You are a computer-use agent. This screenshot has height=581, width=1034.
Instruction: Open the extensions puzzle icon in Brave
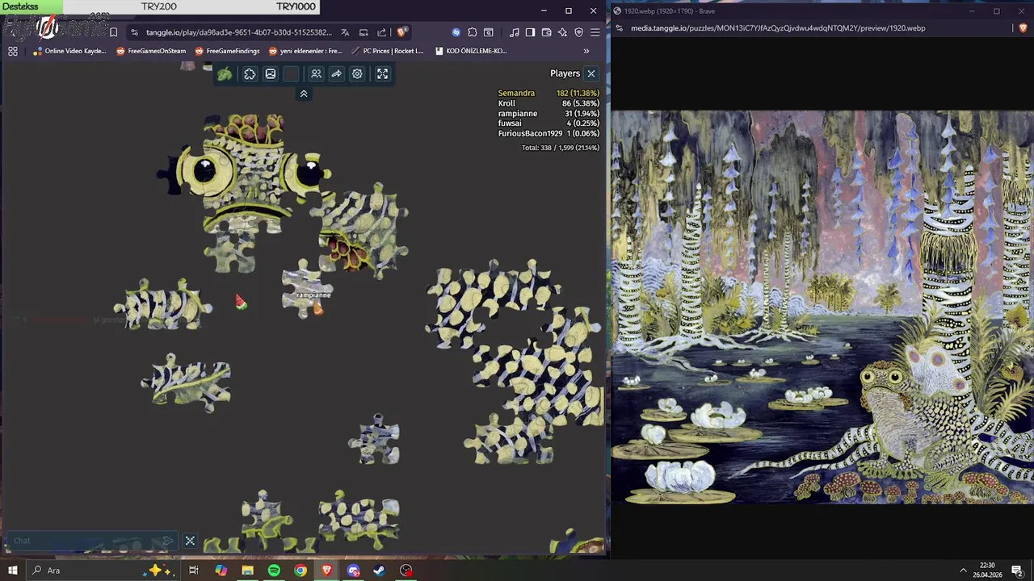tap(473, 32)
